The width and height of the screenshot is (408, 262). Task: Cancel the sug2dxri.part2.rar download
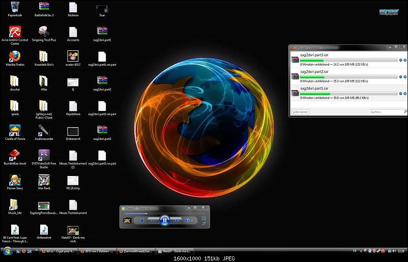click(405, 77)
